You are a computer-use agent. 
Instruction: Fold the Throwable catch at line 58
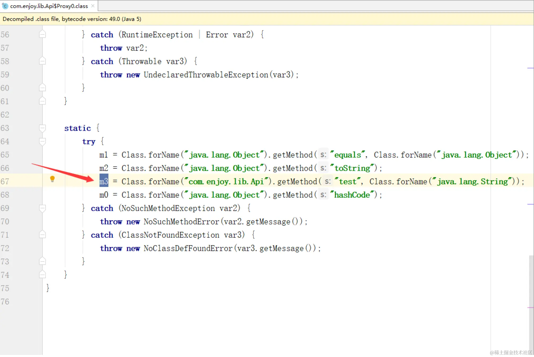42,61
